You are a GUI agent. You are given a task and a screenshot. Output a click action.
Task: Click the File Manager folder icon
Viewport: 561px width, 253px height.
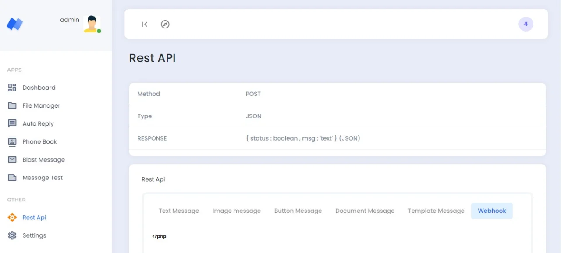[x=12, y=105]
